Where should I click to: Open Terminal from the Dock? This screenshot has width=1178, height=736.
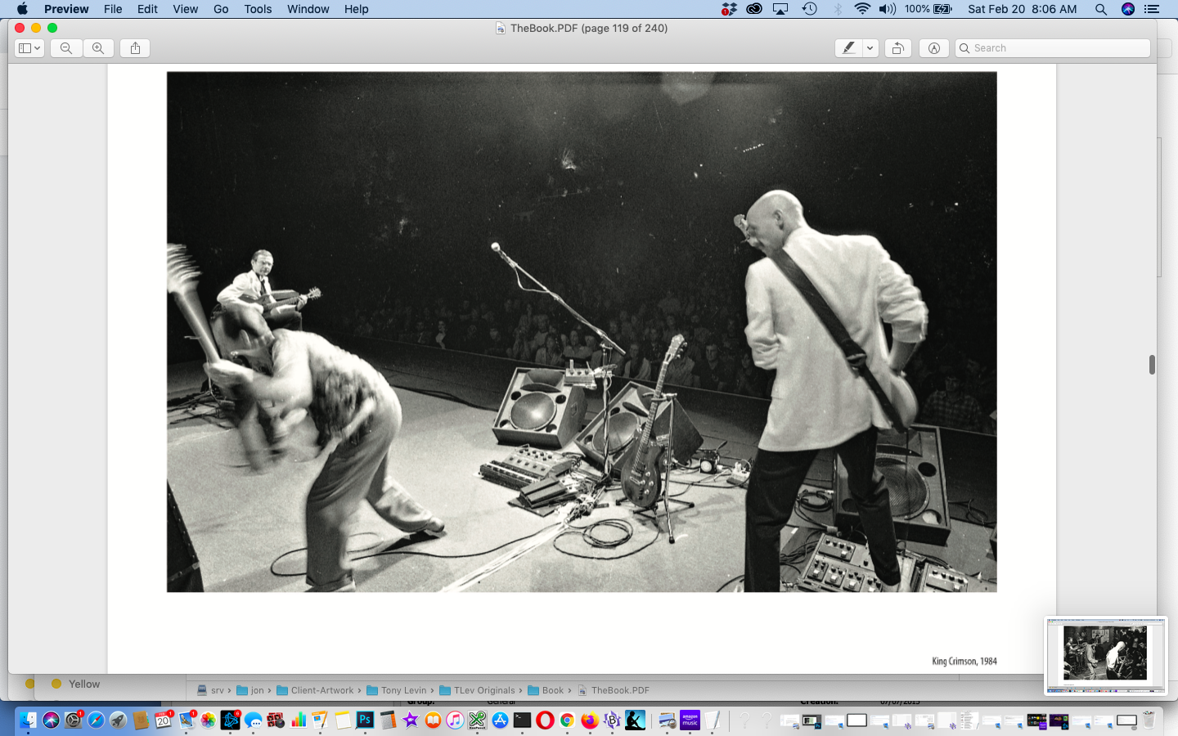click(522, 720)
